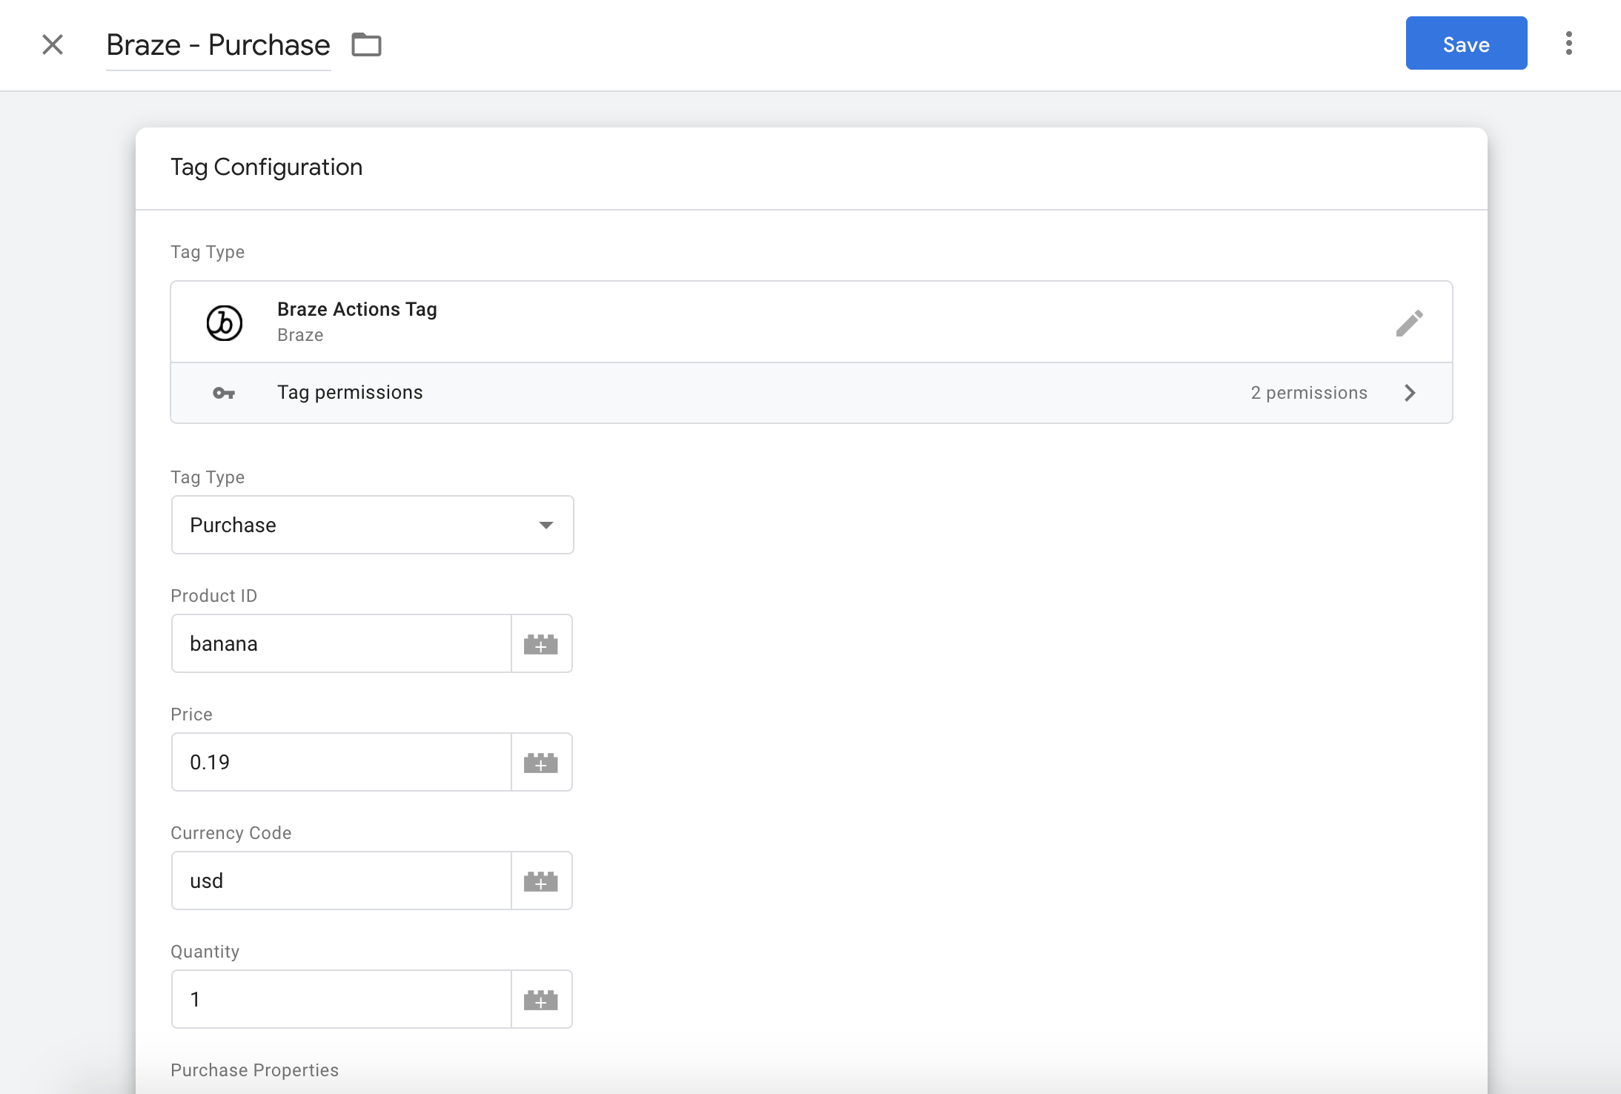Click the Braze logo icon
The image size is (1621, 1094).
(224, 322)
